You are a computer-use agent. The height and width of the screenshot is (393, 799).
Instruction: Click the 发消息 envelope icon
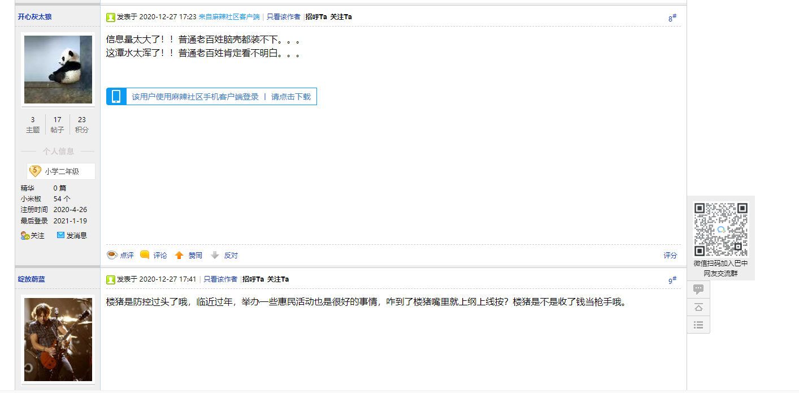click(x=60, y=235)
